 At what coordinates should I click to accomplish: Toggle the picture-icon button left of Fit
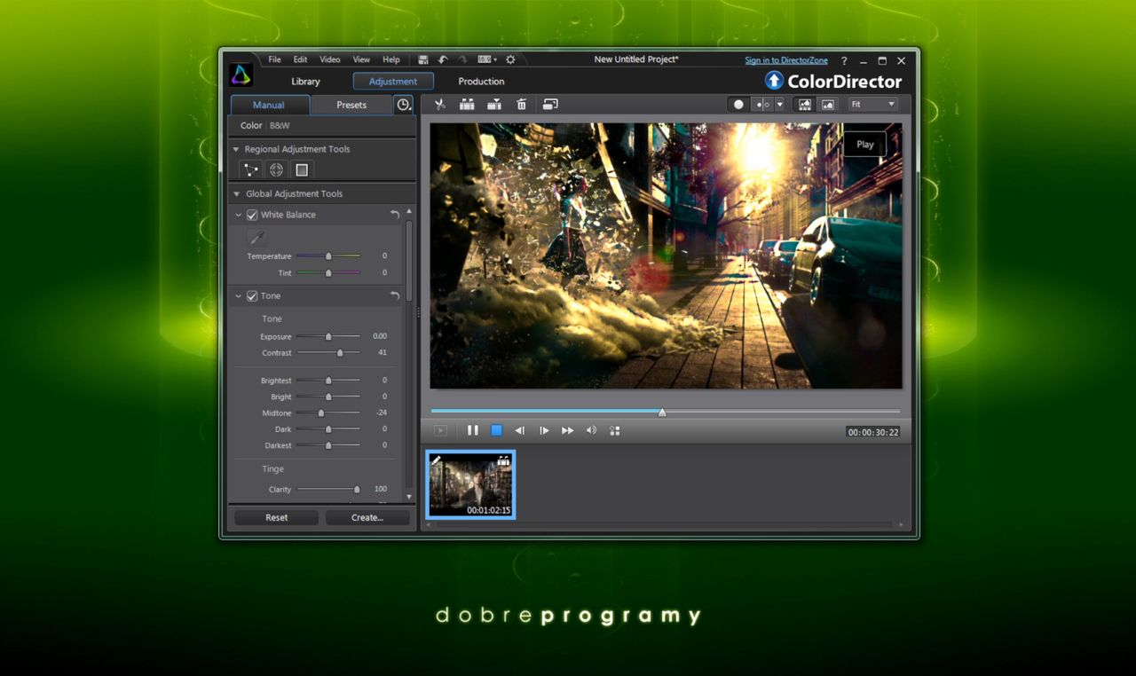(x=828, y=105)
